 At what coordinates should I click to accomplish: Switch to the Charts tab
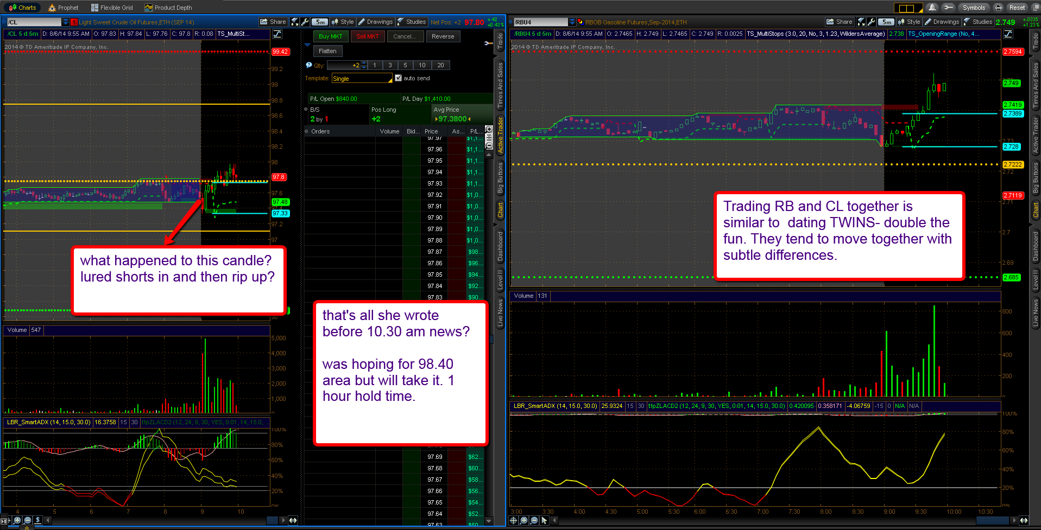click(x=22, y=8)
